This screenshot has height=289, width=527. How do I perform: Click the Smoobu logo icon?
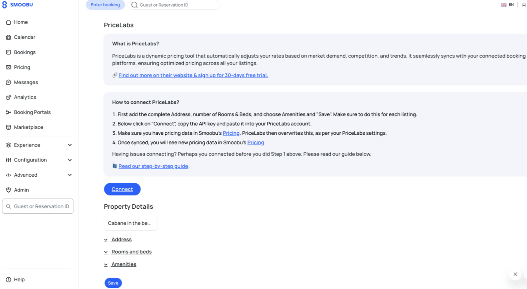click(5, 5)
